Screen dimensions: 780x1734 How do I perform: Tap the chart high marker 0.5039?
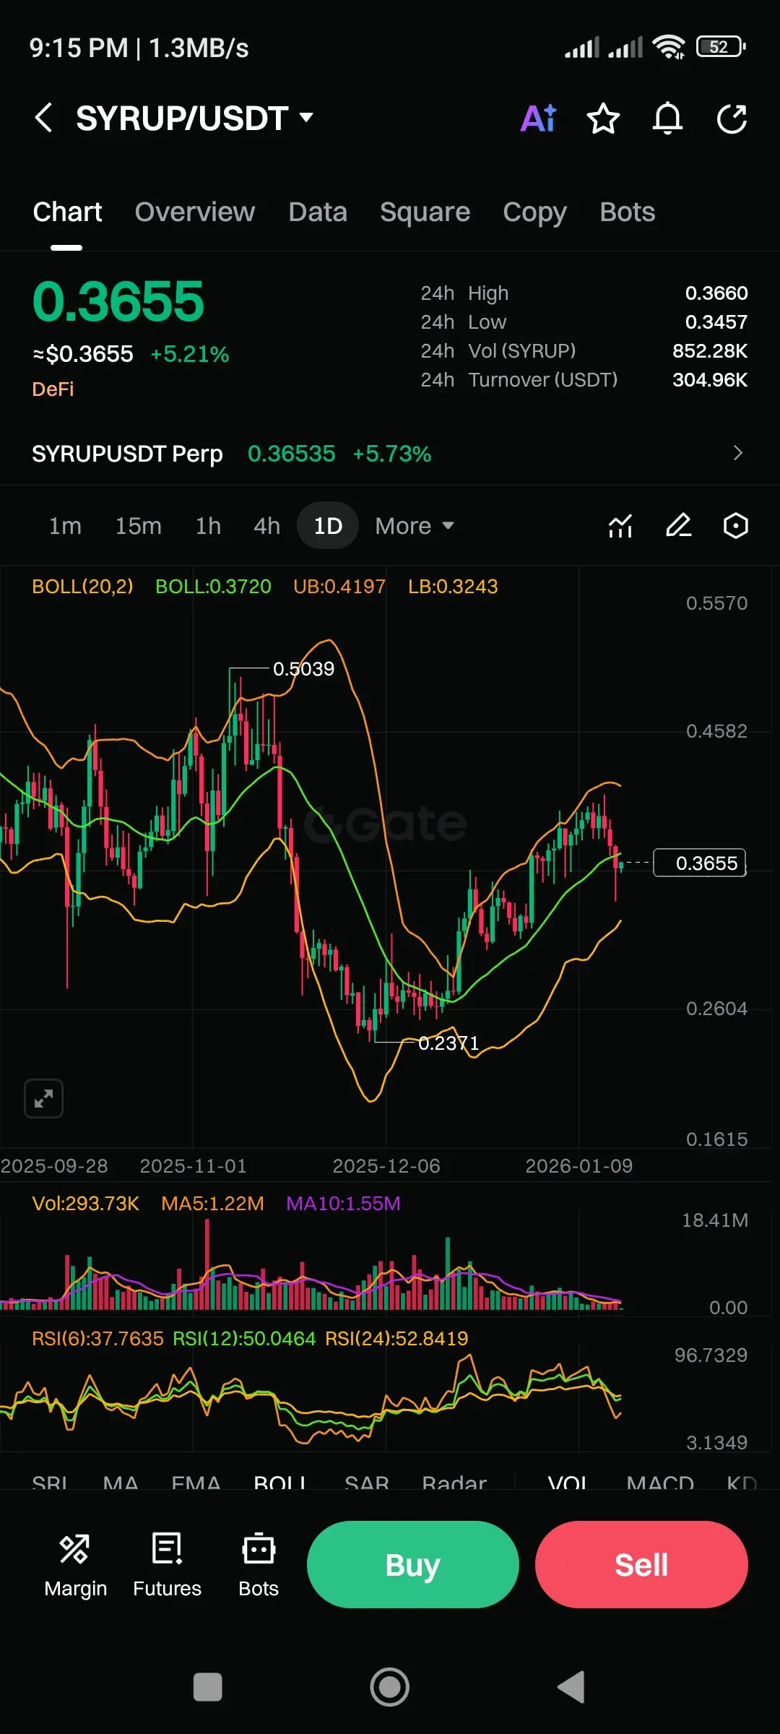tap(303, 669)
